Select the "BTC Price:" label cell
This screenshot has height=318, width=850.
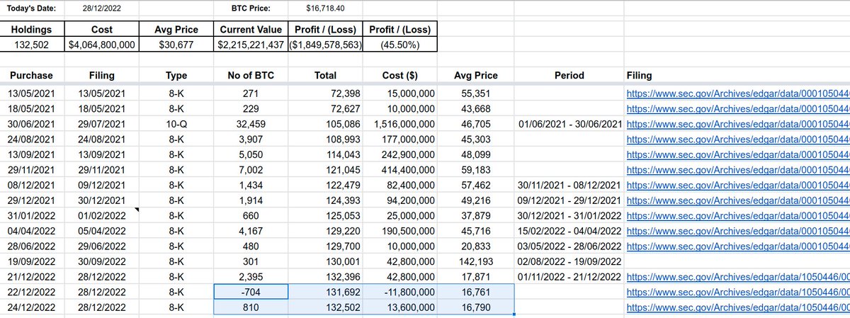click(251, 8)
